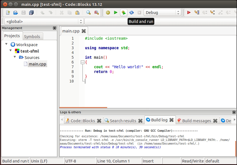Switch to the Projects tab
This screenshot has height=165, width=237.
tap(12, 36)
